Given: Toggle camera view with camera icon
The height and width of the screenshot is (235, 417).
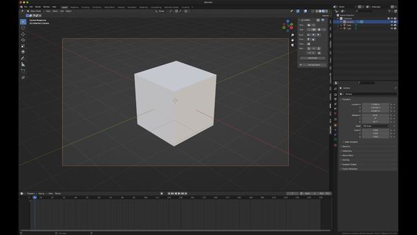Looking at the screenshot, I should (293, 45).
